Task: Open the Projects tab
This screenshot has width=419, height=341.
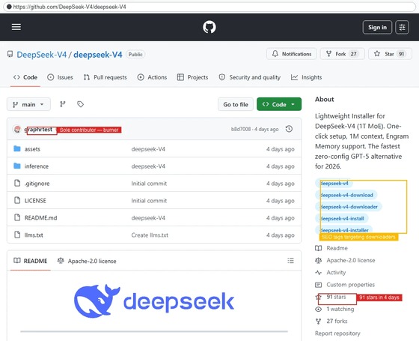Action: 192,77
